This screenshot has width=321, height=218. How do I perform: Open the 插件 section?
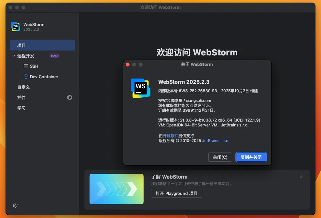click(x=21, y=97)
